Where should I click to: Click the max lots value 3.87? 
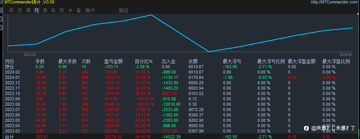click(63, 93)
